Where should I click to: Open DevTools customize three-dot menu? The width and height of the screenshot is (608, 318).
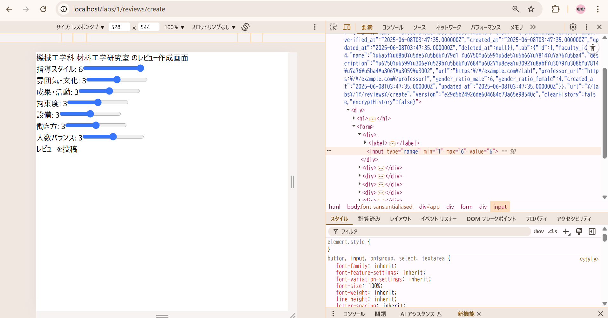pos(586,27)
